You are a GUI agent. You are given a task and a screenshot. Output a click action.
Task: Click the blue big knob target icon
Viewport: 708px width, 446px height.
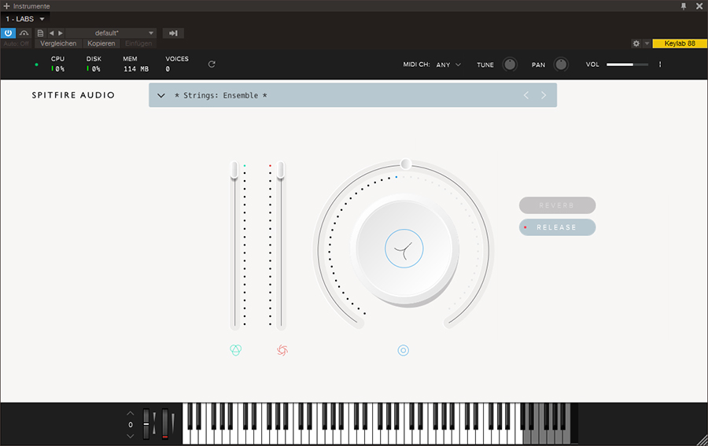coord(404,350)
